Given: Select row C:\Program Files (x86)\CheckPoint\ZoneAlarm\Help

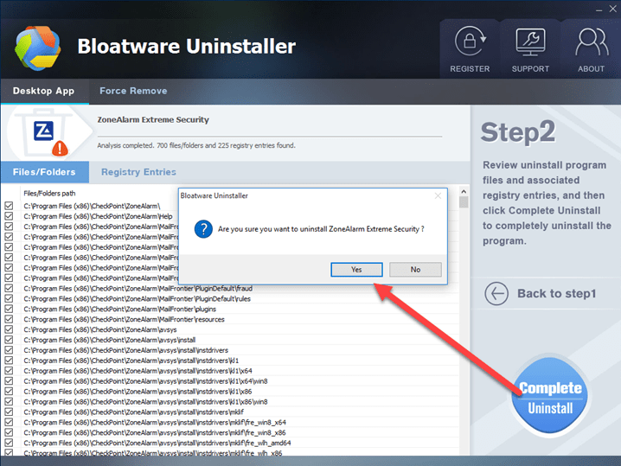Looking at the screenshot, I should pos(98,216).
